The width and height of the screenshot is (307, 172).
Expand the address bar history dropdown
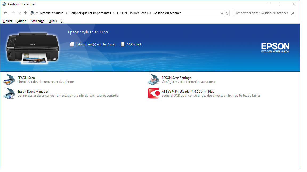pos(222,13)
